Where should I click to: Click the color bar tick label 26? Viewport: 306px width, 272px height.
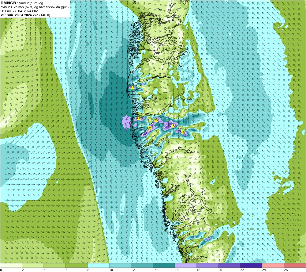[286, 270]
